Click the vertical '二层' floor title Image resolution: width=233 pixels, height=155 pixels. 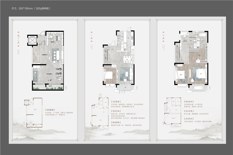[x=163, y=37]
